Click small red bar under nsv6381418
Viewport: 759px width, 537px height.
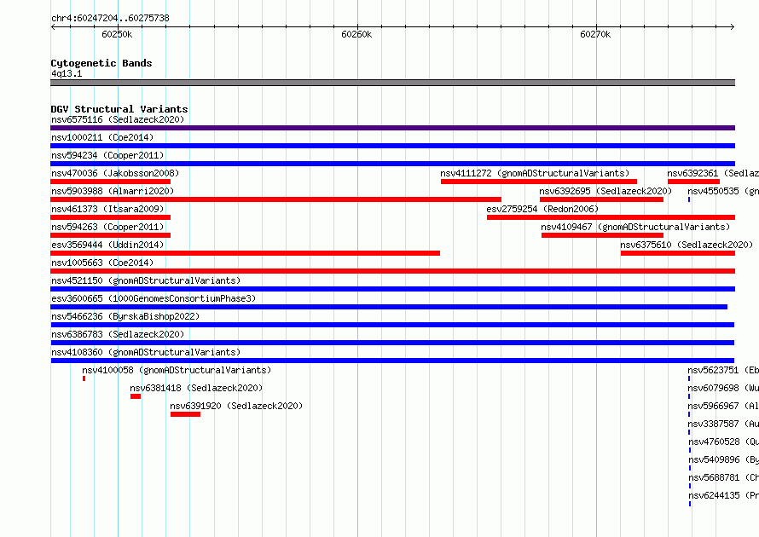point(136,396)
